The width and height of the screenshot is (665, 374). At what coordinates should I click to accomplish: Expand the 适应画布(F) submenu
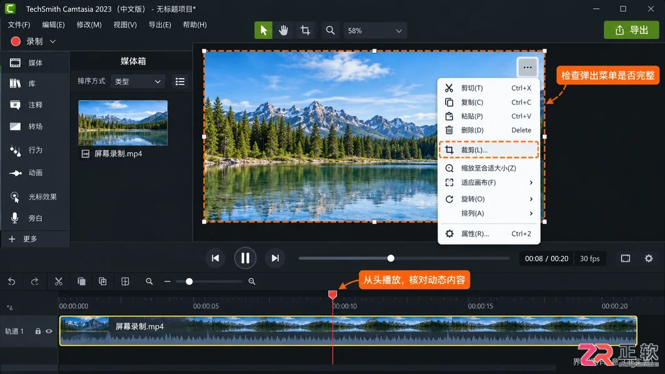coord(488,182)
